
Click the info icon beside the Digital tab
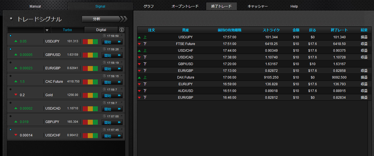pyautogui.click(x=121, y=30)
